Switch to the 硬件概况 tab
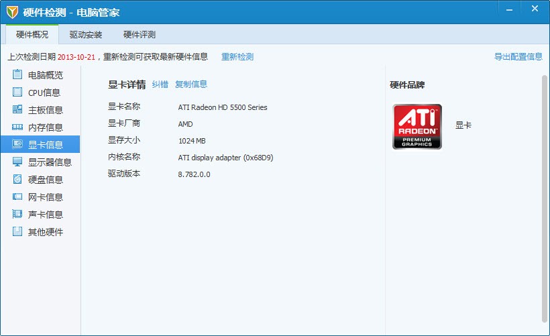550x336 pixels. click(32, 34)
